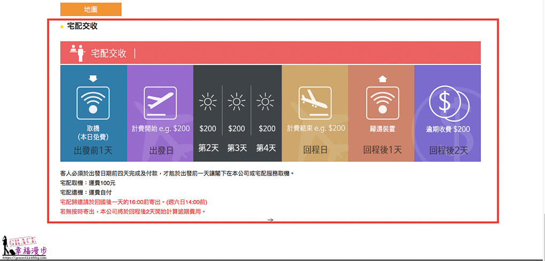The image size is (545, 261).
Task: Click the 出發前1天 label
Action: point(93,151)
